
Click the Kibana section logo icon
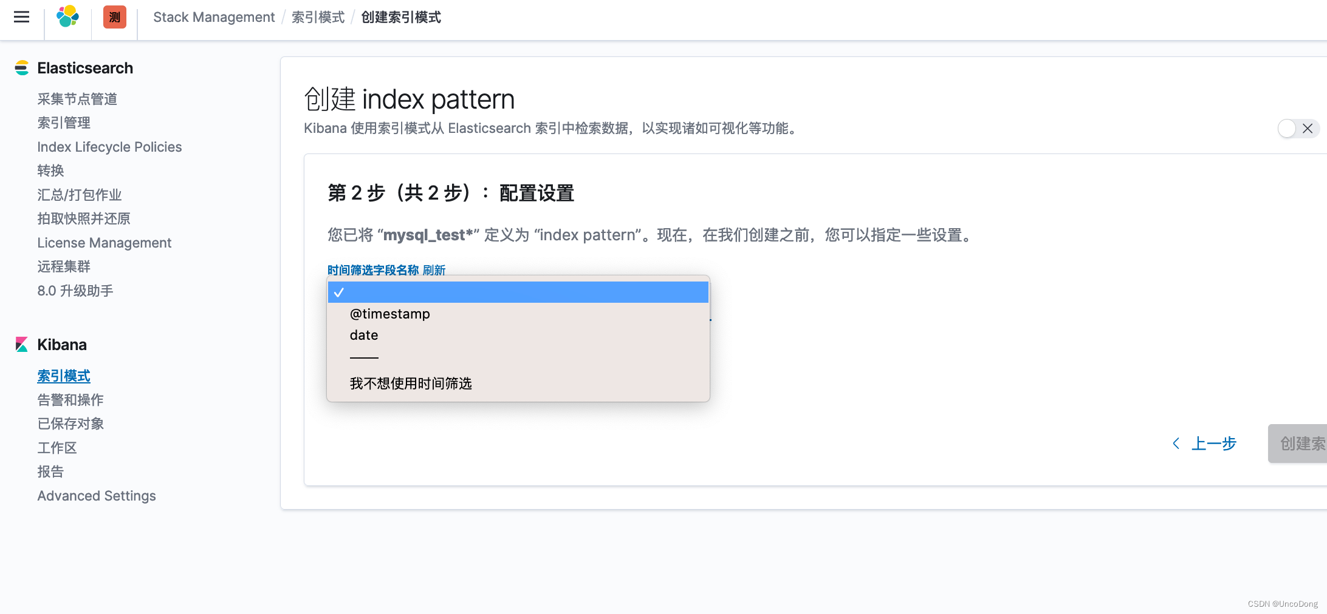(x=22, y=345)
